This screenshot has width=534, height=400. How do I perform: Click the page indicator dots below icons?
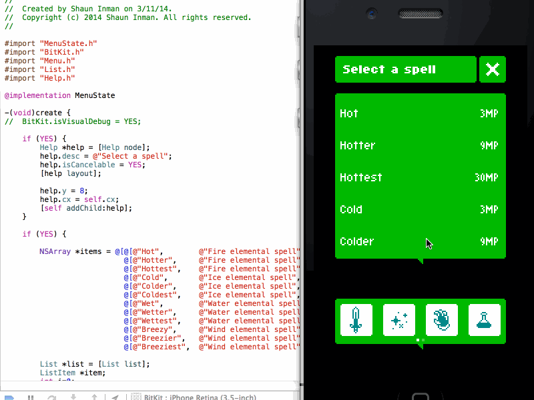pos(421,340)
